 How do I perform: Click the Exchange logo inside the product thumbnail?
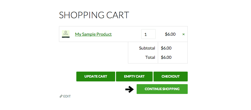(x=66, y=33)
